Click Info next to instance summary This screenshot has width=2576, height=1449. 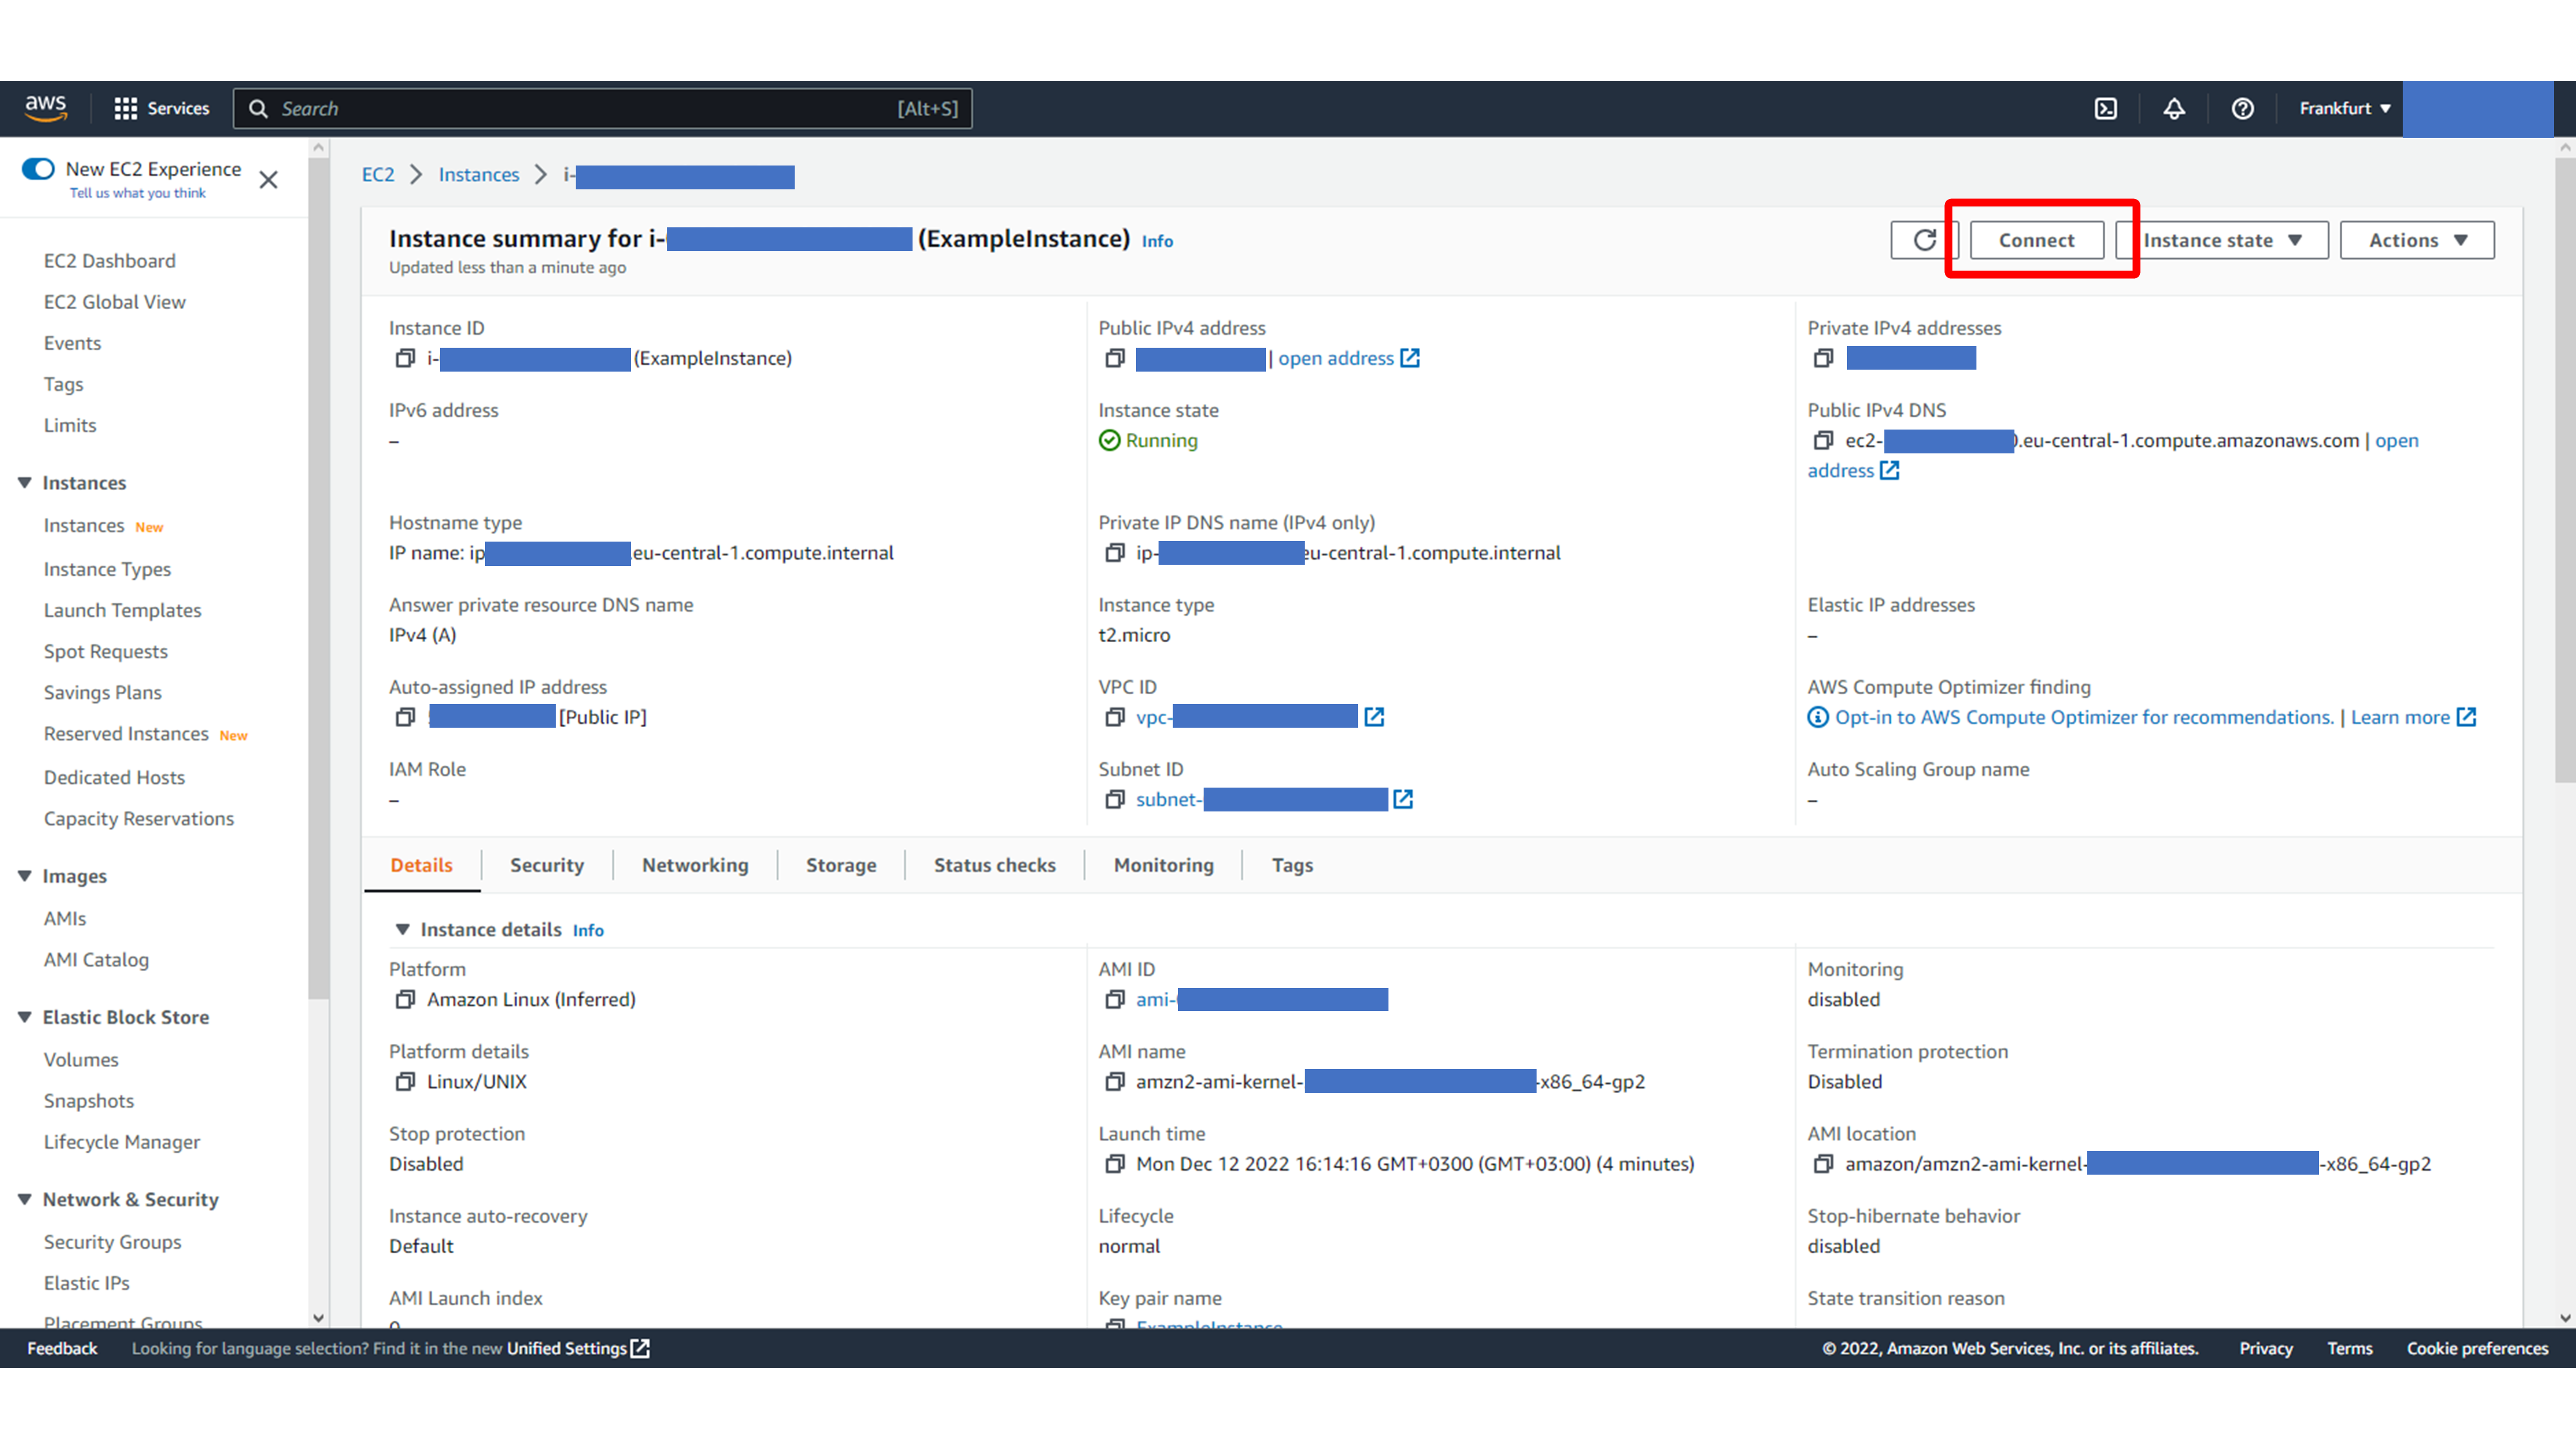(x=1157, y=241)
